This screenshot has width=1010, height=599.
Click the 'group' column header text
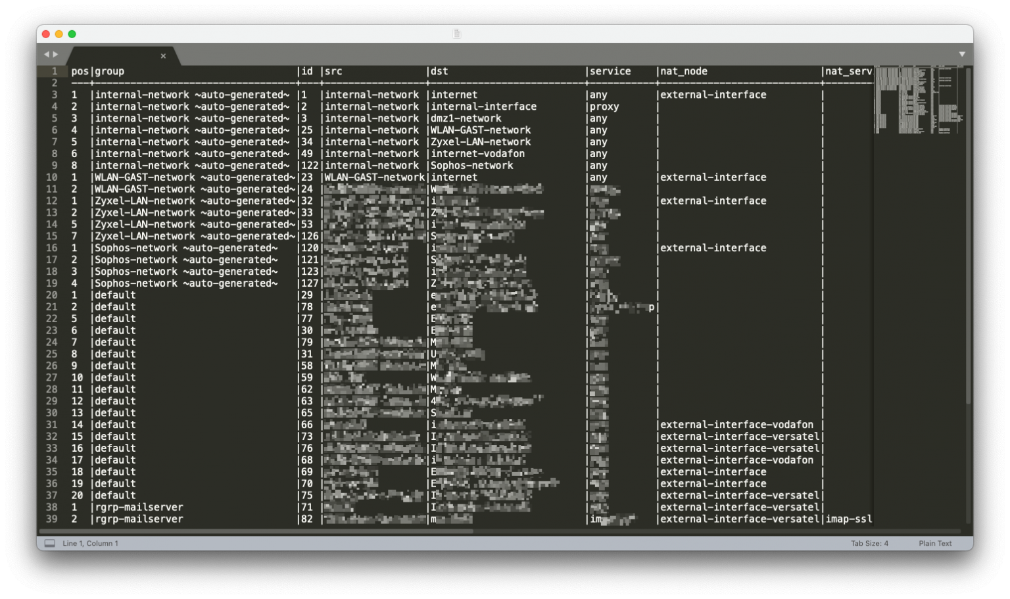click(109, 71)
